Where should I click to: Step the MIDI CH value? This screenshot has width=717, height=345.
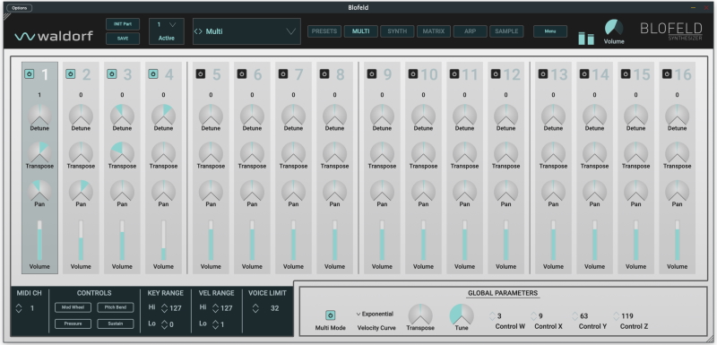19,308
